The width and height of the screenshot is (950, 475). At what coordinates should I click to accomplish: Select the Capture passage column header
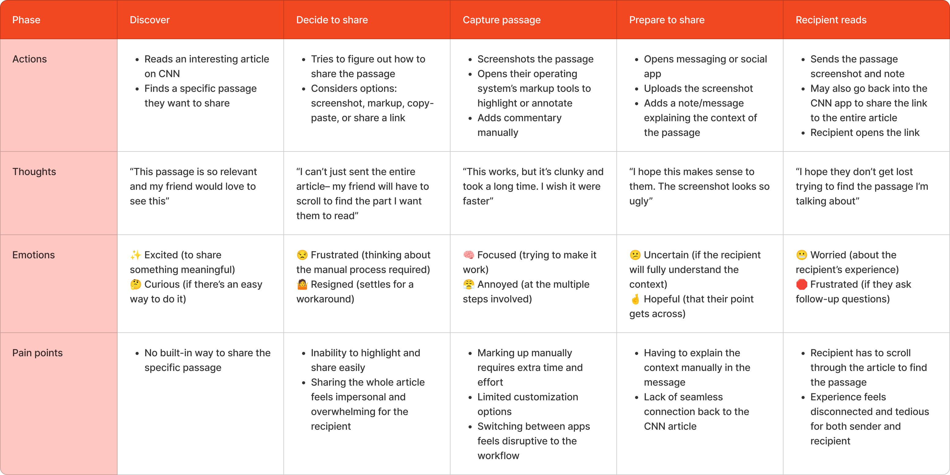502,20
